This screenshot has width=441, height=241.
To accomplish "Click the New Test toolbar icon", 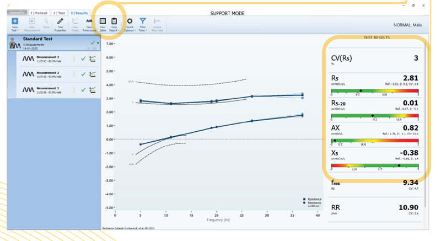I will (15, 22).
